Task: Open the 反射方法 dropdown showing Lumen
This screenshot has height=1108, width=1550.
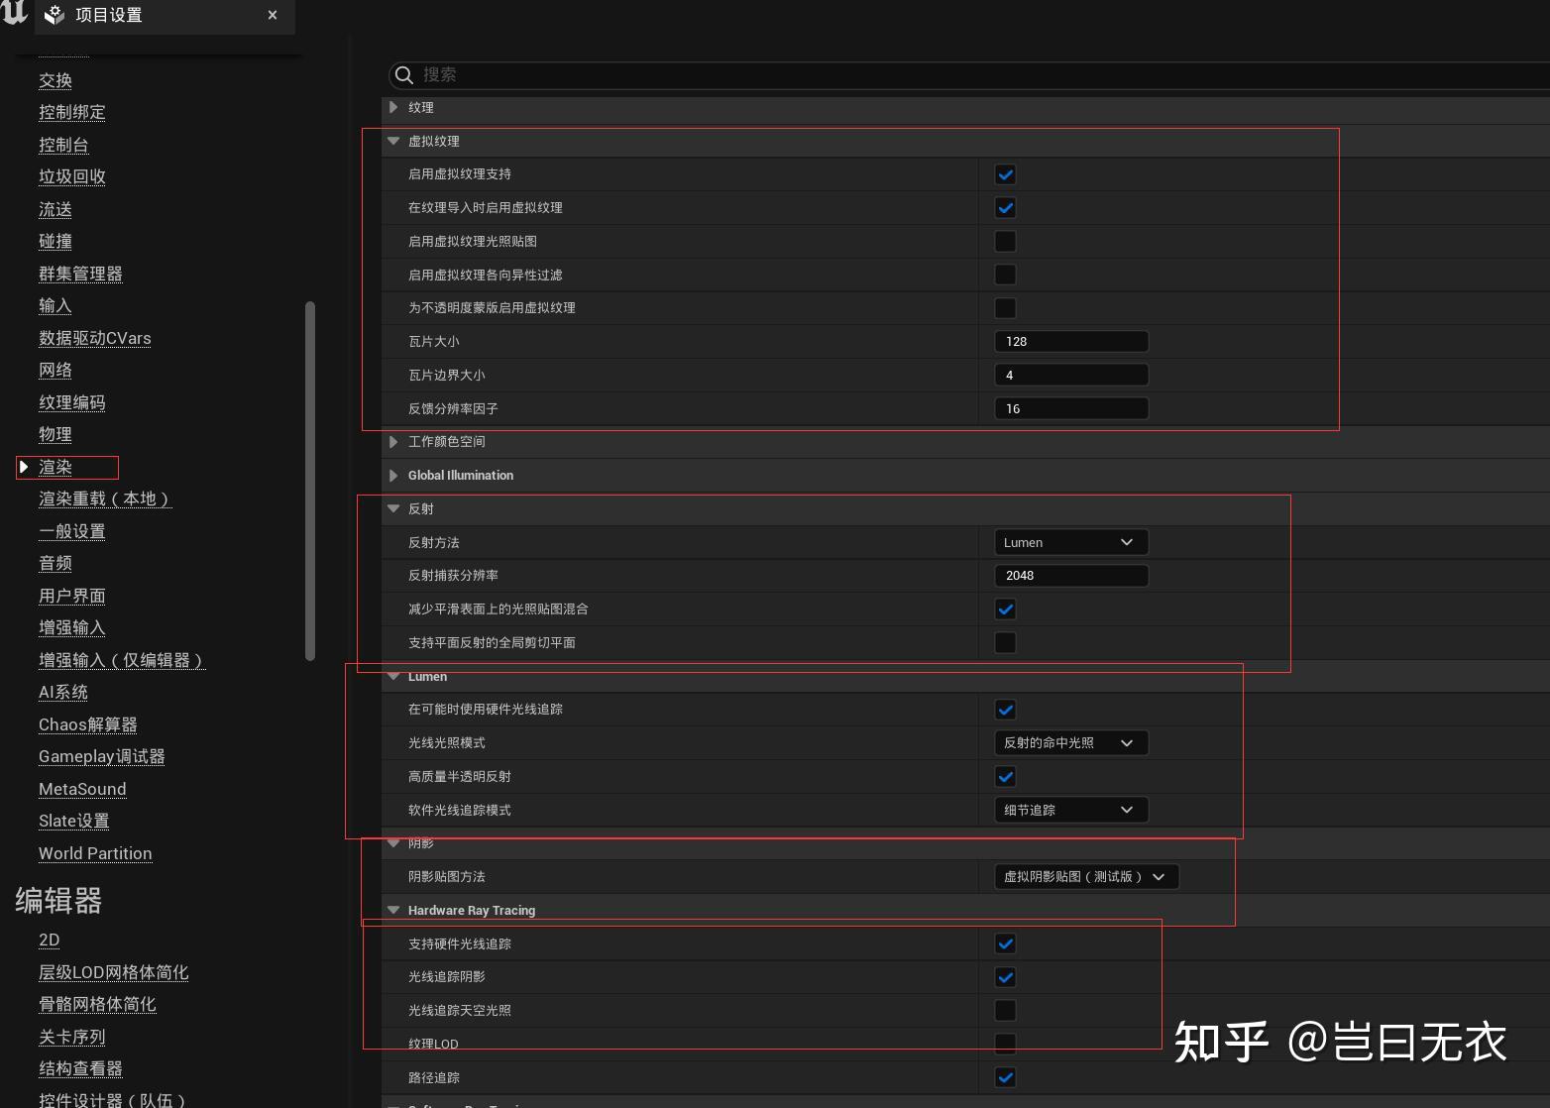Action: 1070,542
